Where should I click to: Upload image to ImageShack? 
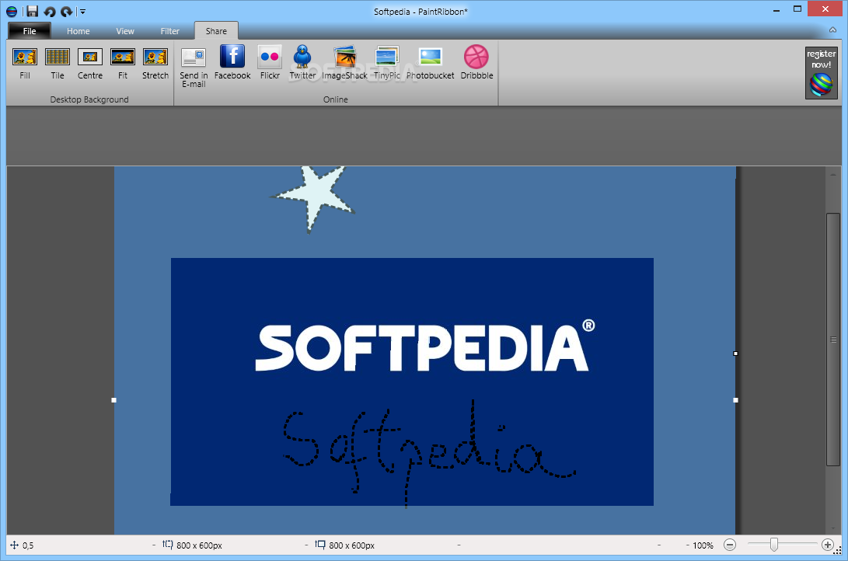click(345, 63)
